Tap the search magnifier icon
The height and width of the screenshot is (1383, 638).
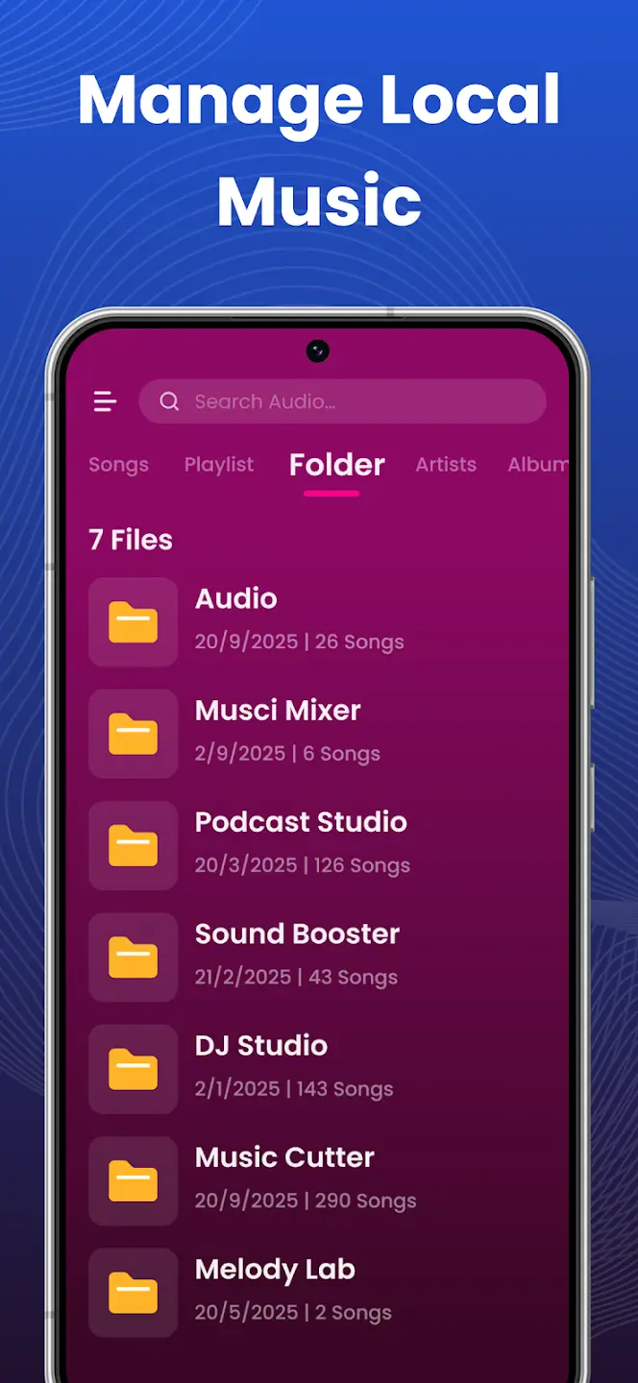(x=169, y=401)
